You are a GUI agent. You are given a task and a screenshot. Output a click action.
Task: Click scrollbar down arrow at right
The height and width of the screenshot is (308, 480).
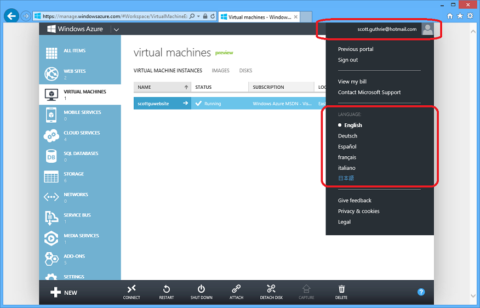pos(473,296)
